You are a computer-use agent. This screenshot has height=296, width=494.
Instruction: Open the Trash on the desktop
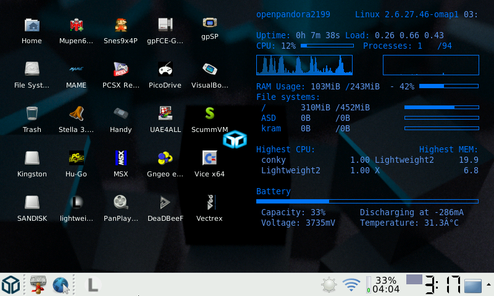(x=32, y=114)
